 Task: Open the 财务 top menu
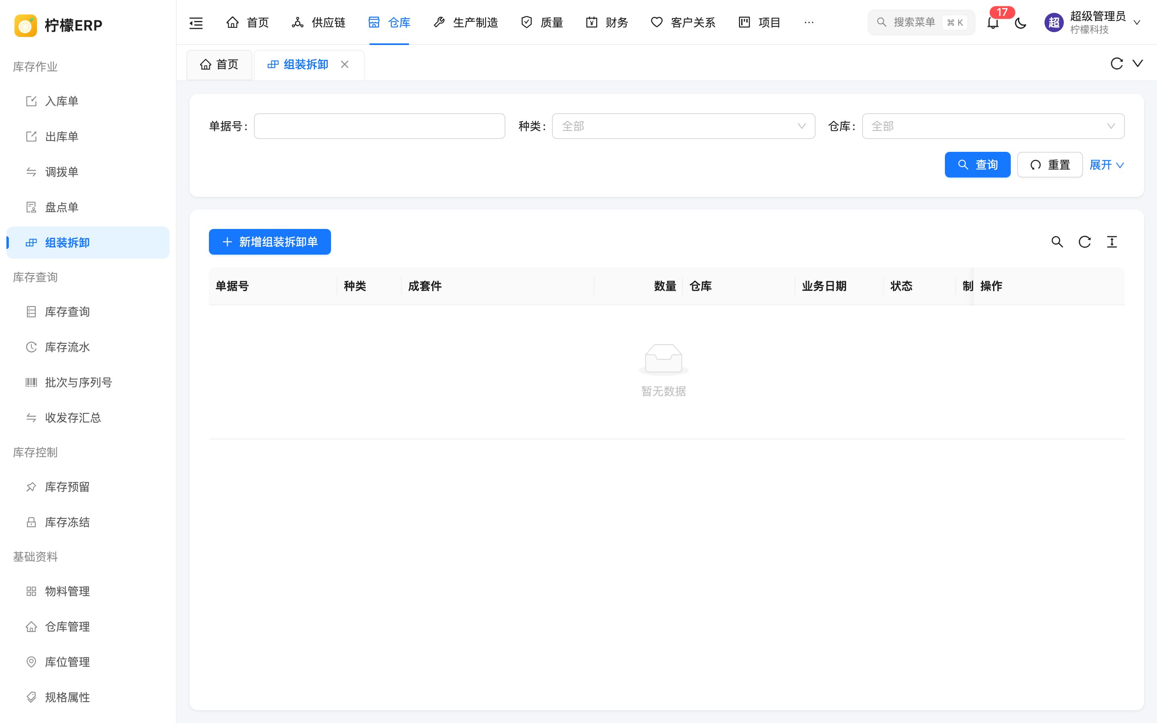coord(607,22)
